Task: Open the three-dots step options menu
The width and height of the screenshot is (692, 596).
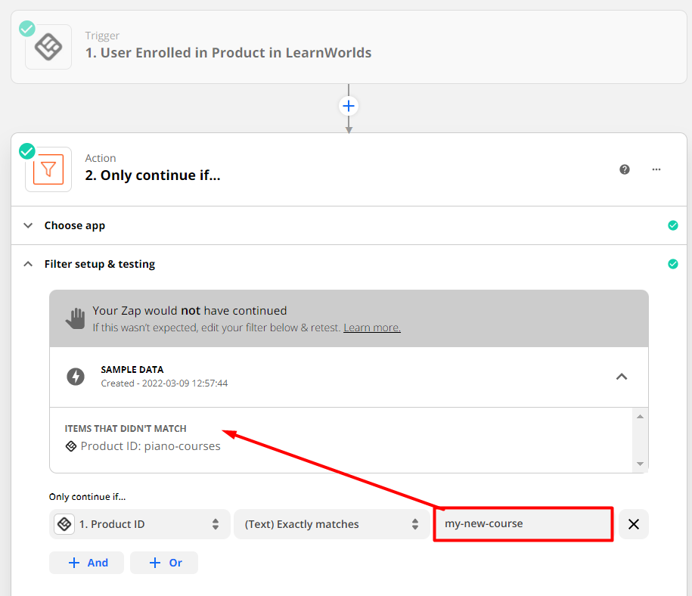Action: [x=656, y=169]
